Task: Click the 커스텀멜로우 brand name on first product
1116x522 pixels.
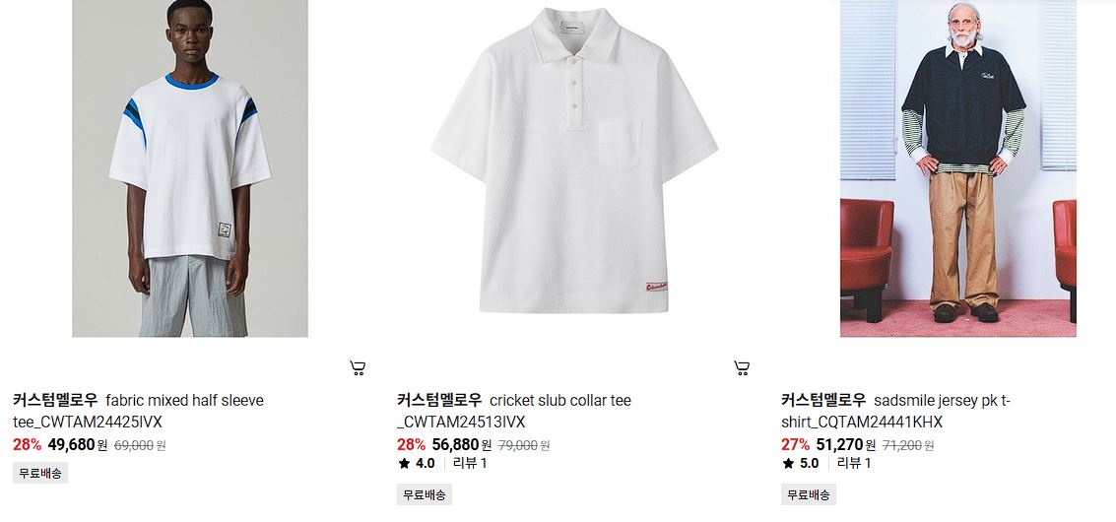Action: 55,400
